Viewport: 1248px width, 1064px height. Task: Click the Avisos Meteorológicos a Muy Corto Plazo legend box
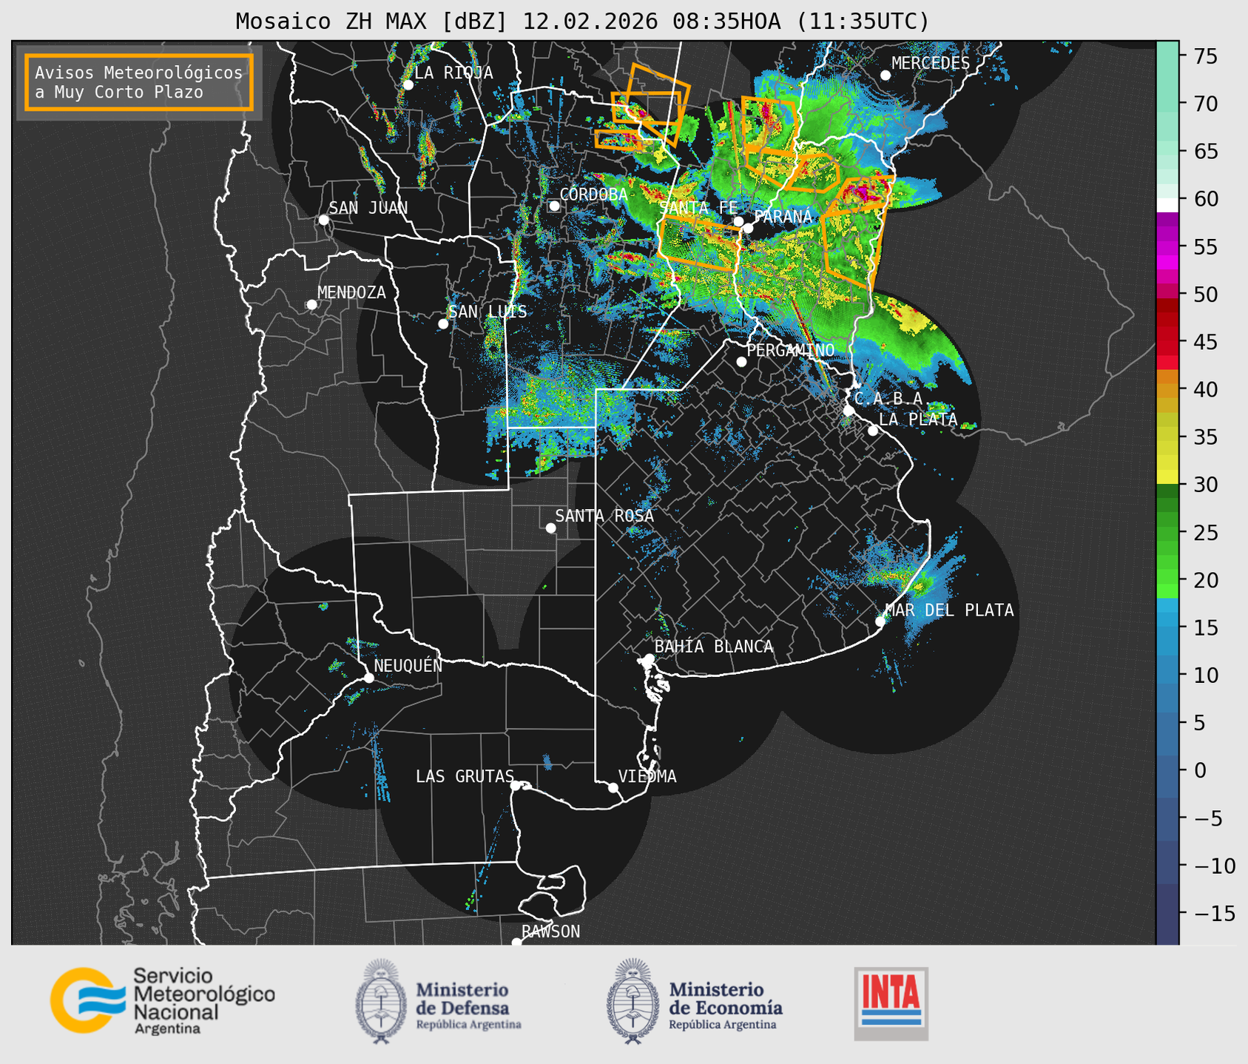coord(139,82)
